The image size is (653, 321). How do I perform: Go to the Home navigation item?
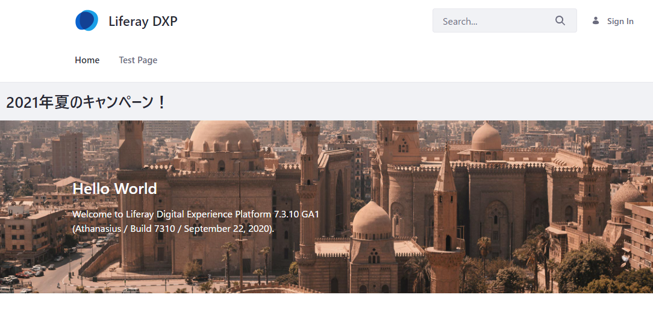pyautogui.click(x=87, y=60)
